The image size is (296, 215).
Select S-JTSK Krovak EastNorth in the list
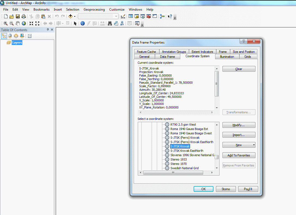187,151
